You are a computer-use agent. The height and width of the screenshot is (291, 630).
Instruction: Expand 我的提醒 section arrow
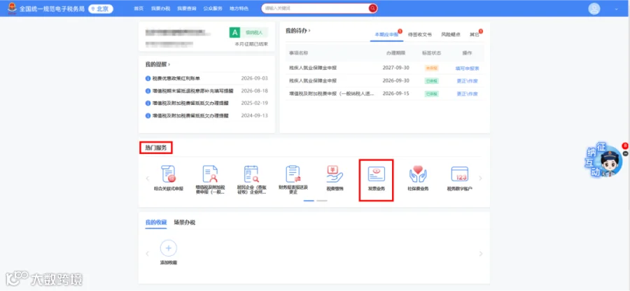[169, 64]
